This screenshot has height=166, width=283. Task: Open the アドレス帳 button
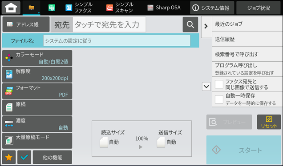[x=26, y=24]
